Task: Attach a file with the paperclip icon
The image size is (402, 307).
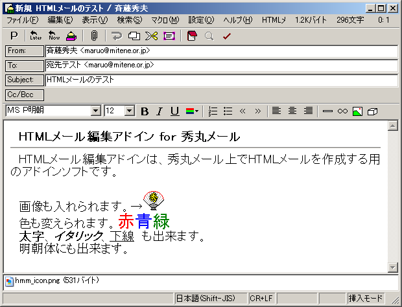Action: point(94,36)
